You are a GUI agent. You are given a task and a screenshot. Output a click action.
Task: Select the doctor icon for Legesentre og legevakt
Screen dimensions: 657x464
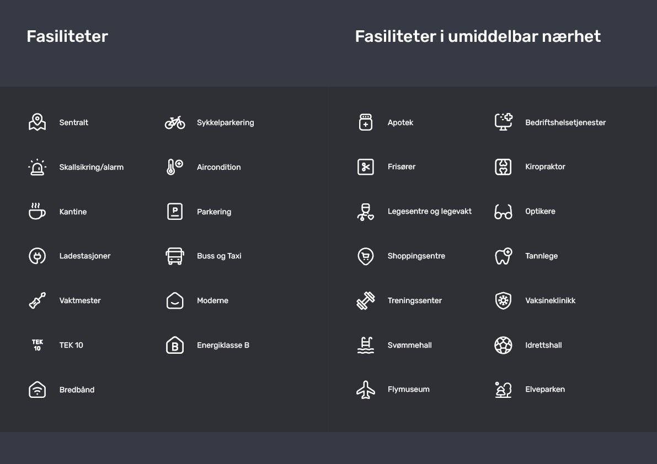(365, 211)
